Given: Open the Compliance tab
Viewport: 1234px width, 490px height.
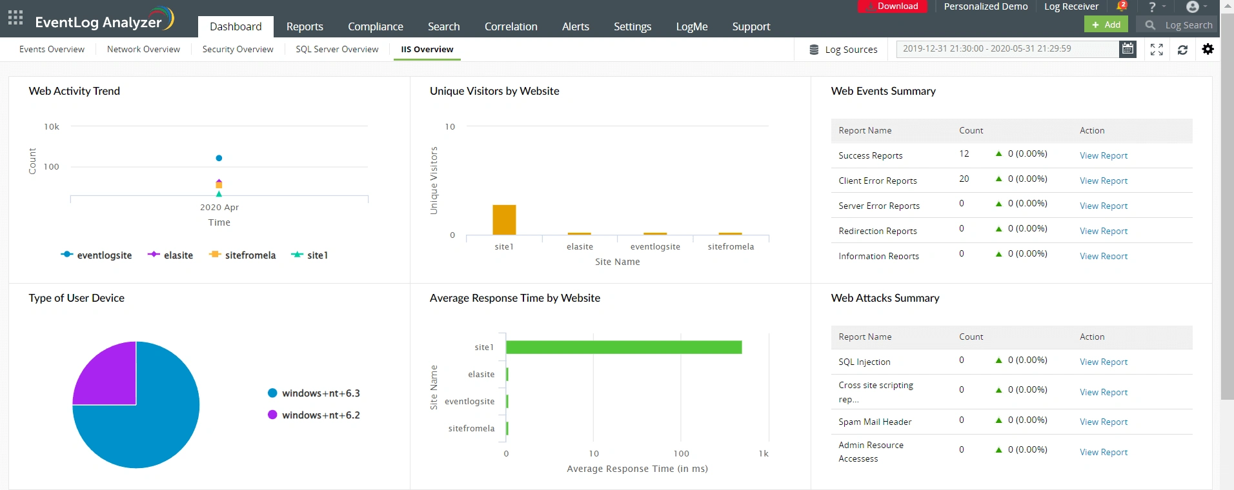Looking at the screenshot, I should pyautogui.click(x=376, y=26).
